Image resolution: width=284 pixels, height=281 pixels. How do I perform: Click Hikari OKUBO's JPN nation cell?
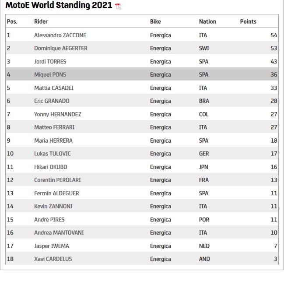[x=203, y=167]
